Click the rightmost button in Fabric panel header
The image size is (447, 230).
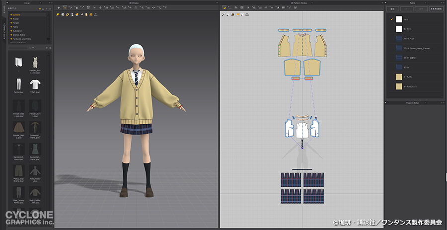pyautogui.click(x=436, y=9)
